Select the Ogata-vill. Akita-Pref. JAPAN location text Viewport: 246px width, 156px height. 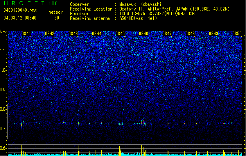point(174,9)
